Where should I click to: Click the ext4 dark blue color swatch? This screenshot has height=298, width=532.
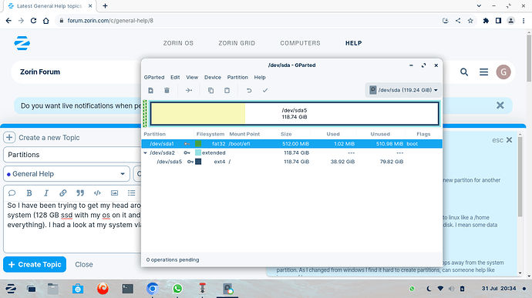tap(198, 162)
